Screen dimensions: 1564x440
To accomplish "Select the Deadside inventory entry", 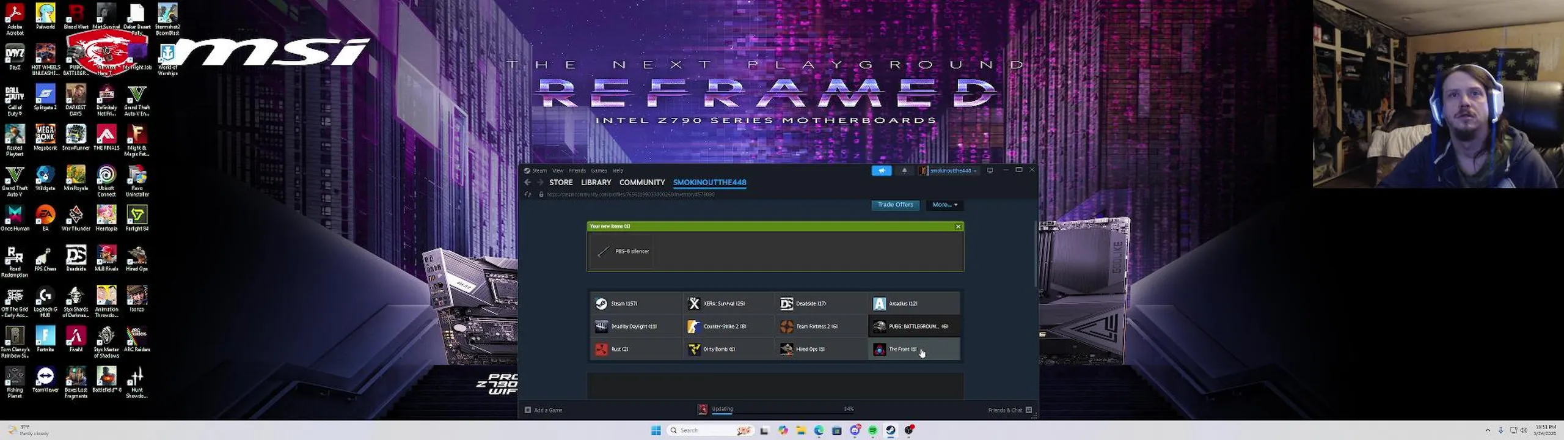I will [821, 303].
